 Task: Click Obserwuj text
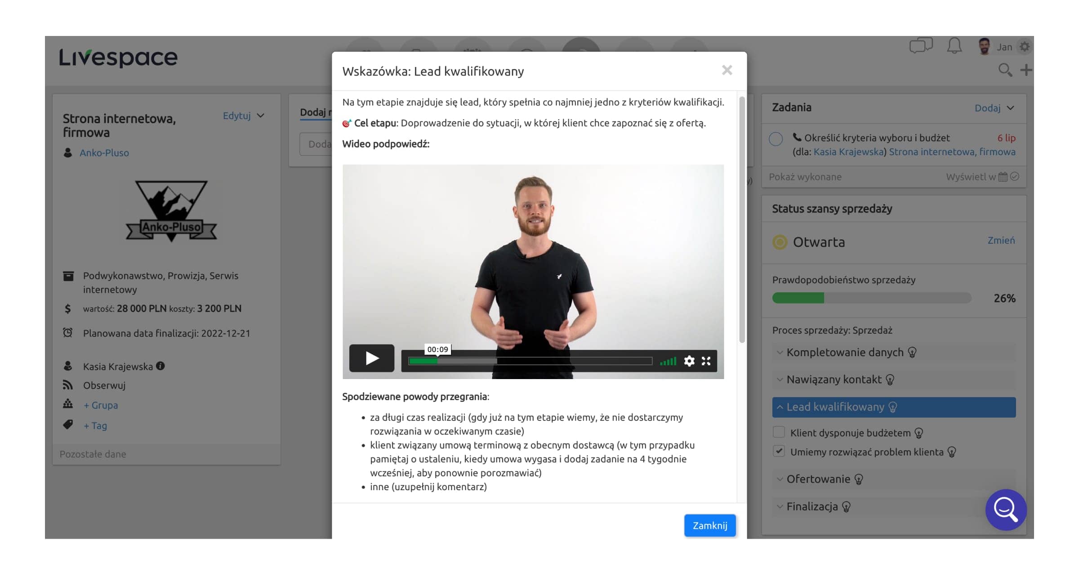tap(104, 385)
